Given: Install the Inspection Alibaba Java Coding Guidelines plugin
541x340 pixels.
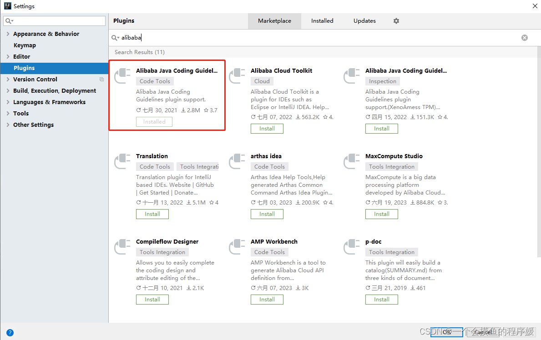Looking at the screenshot, I should [382, 129].
